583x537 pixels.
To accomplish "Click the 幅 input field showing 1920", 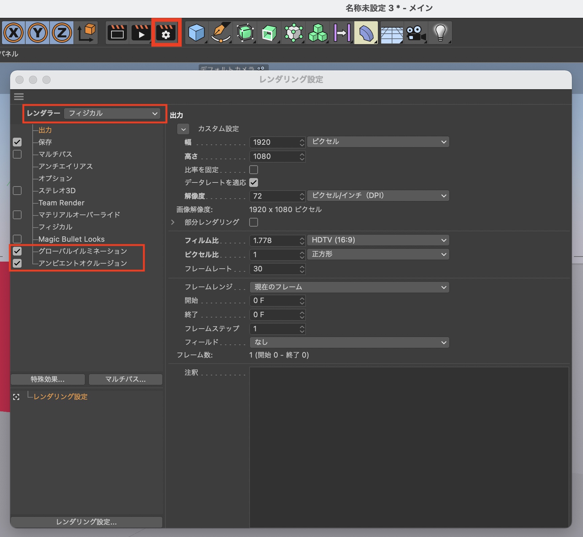I will click(x=274, y=142).
